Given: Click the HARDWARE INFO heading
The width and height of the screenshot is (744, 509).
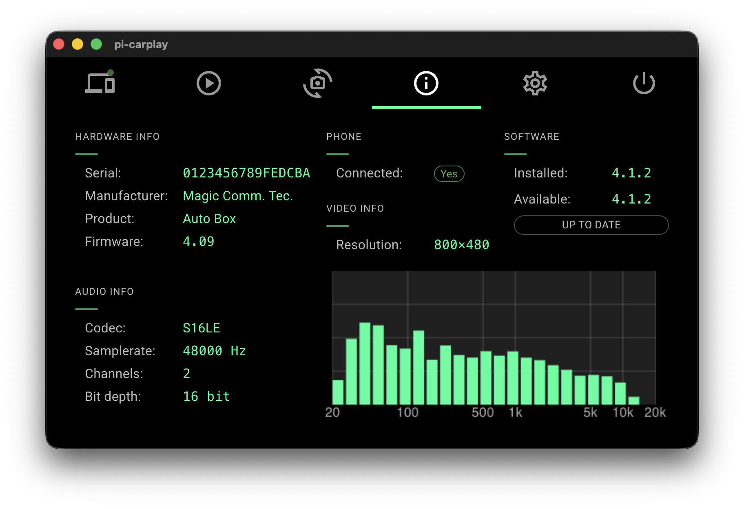Looking at the screenshot, I should coord(117,137).
